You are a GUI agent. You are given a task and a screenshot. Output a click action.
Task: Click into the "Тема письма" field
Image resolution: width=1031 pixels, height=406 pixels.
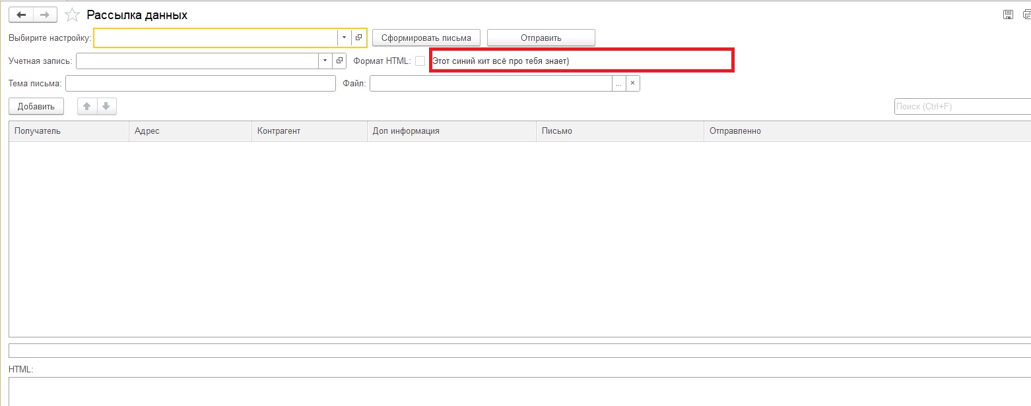[201, 84]
